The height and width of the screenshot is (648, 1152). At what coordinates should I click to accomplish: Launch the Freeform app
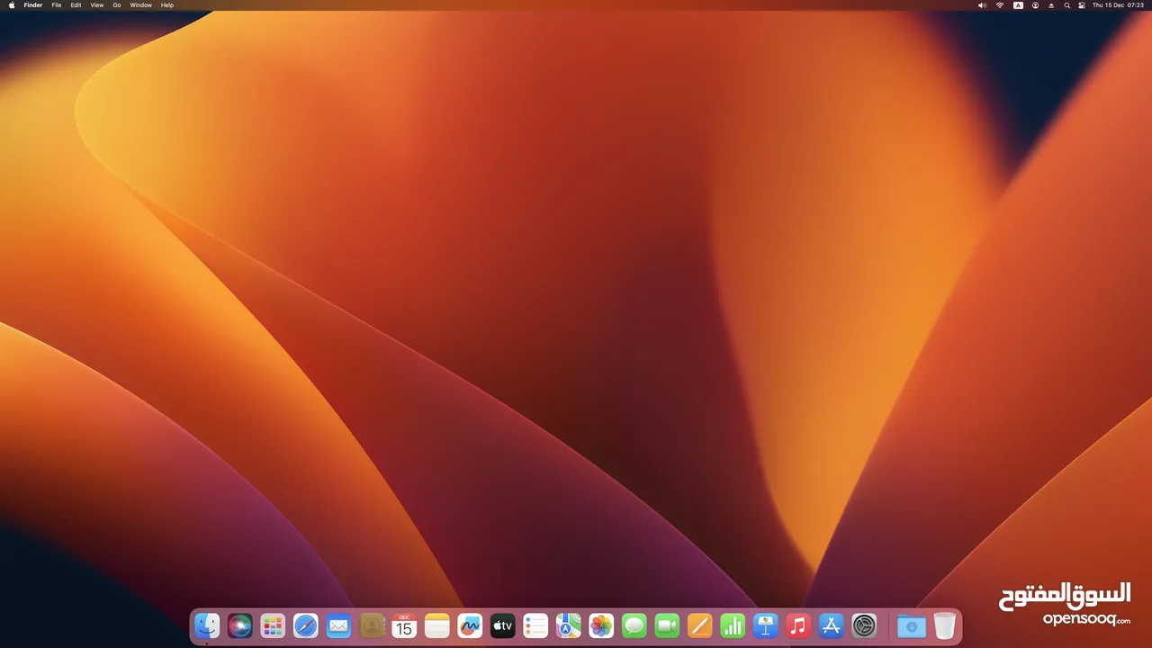click(470, 625)
